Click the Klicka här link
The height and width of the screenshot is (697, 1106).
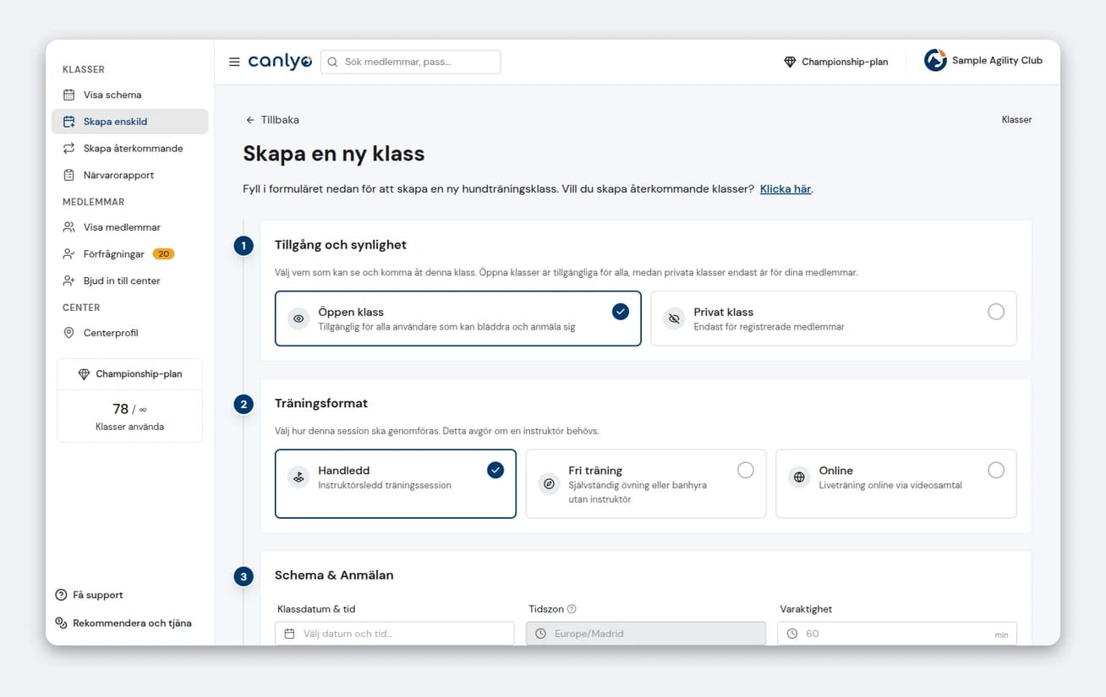click(786, 189)
